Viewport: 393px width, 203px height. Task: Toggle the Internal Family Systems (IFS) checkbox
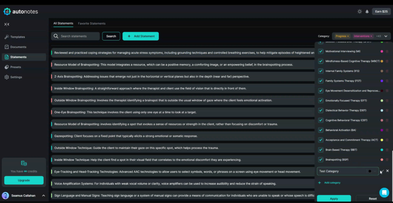[x=321, y=71]
